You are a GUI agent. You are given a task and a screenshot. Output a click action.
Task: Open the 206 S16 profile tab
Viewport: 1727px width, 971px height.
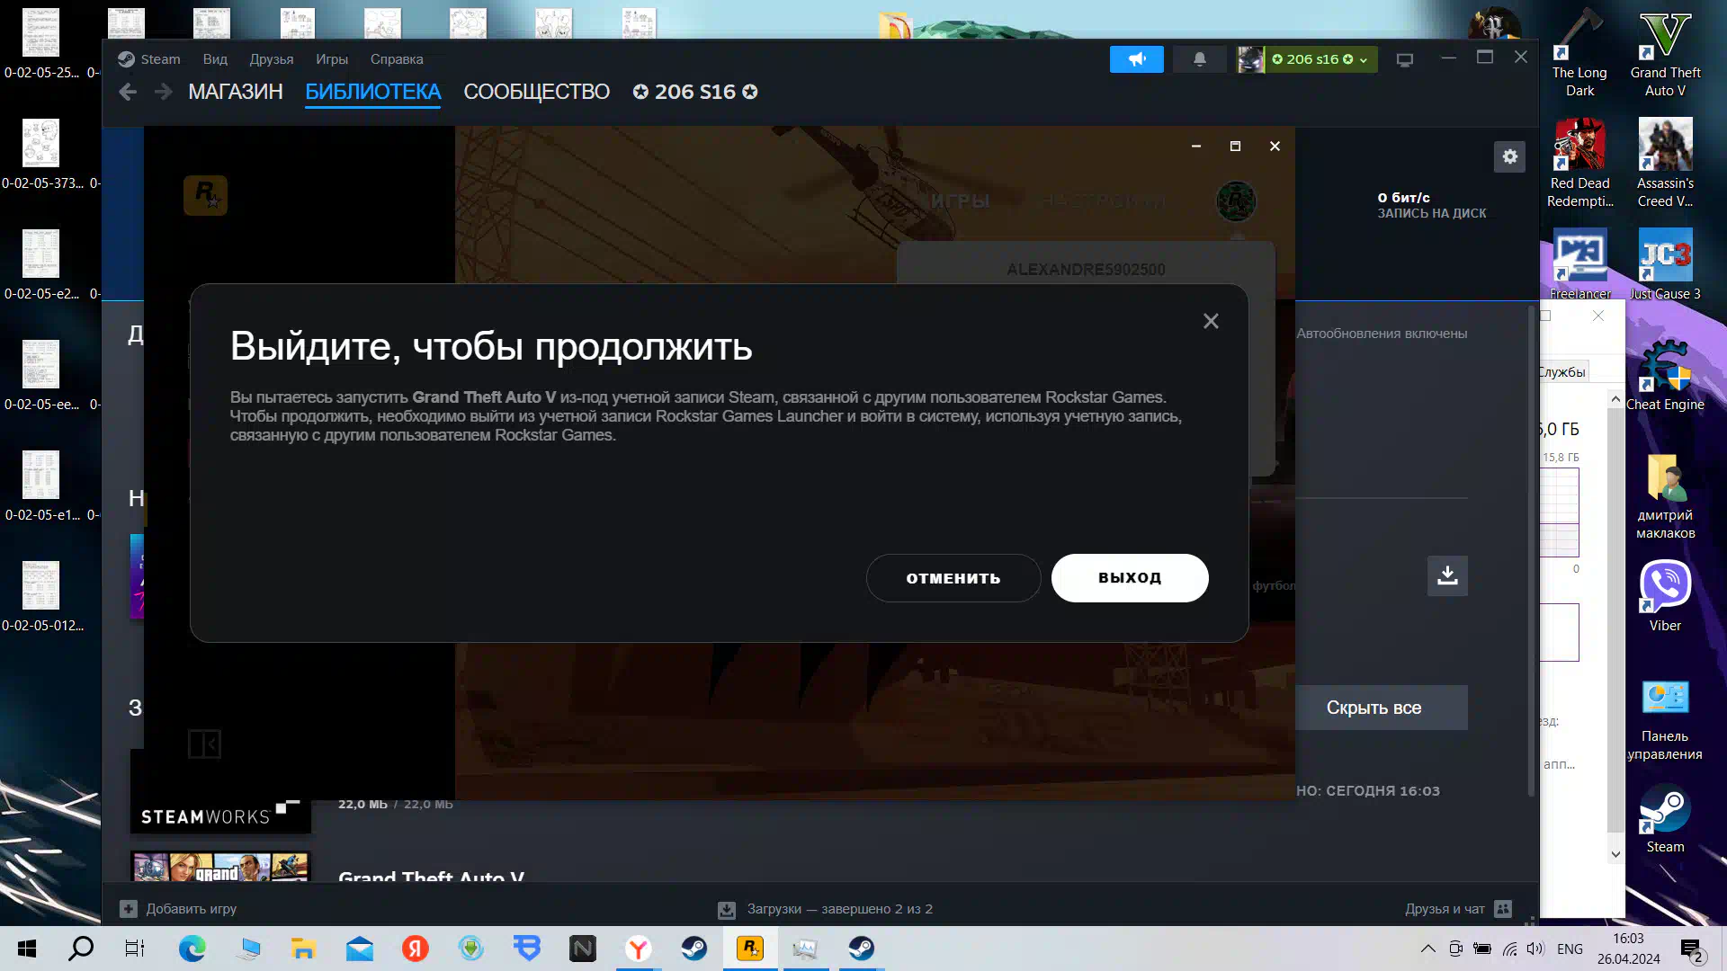pyautogui.click(x=695, y=92)
